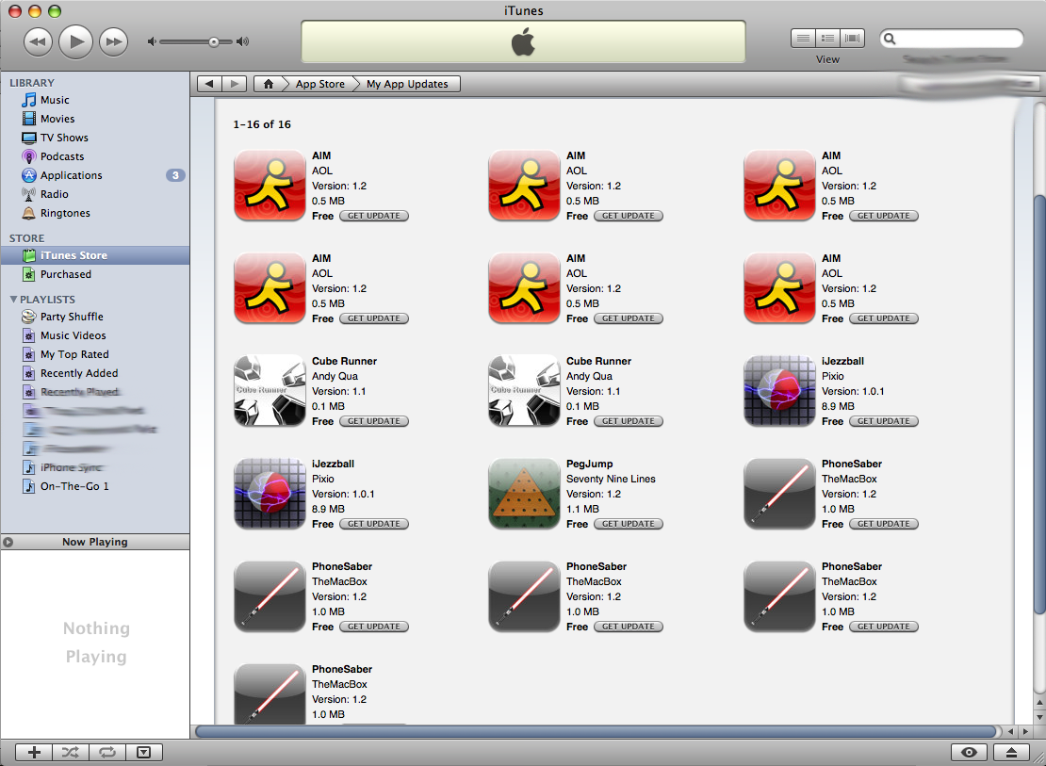Click GET UPDATE for first AIM app
This screenshot has width=1046, height=766.
[x=374, y=216]
